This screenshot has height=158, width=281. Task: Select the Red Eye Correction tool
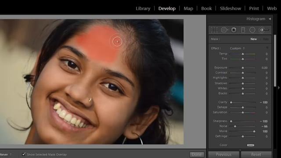234,30
